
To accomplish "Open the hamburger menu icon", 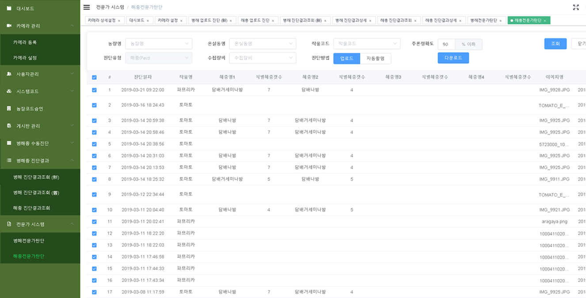I will pos(86,7).
